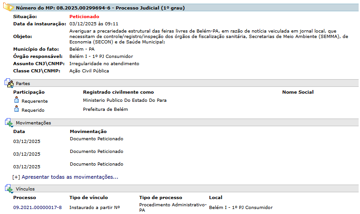Screen dimensions: 360x214
Task: Open the last Documento Peticionado entry
Action: click(96, 164)
